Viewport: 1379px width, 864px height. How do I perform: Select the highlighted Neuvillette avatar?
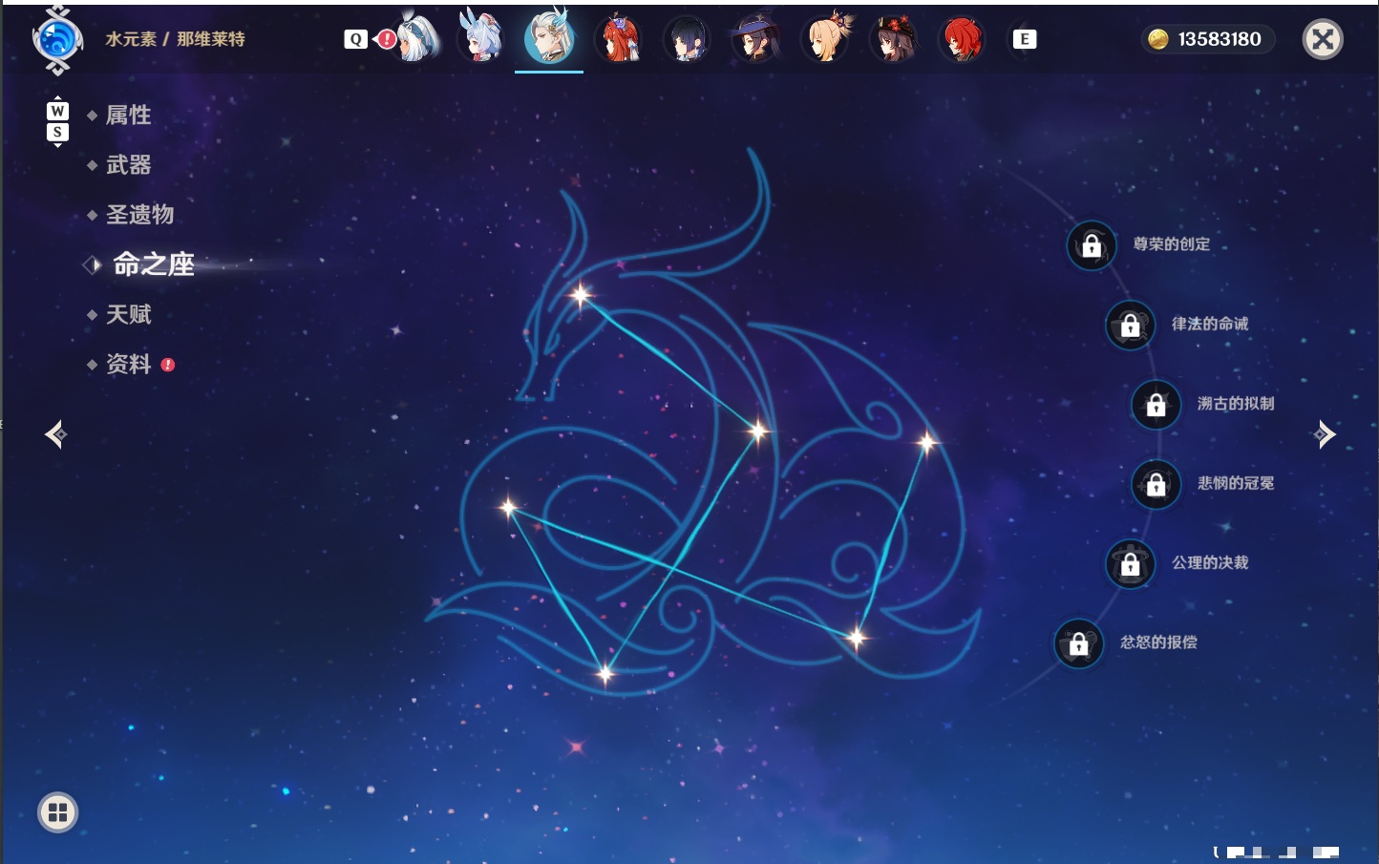(549, 36)
